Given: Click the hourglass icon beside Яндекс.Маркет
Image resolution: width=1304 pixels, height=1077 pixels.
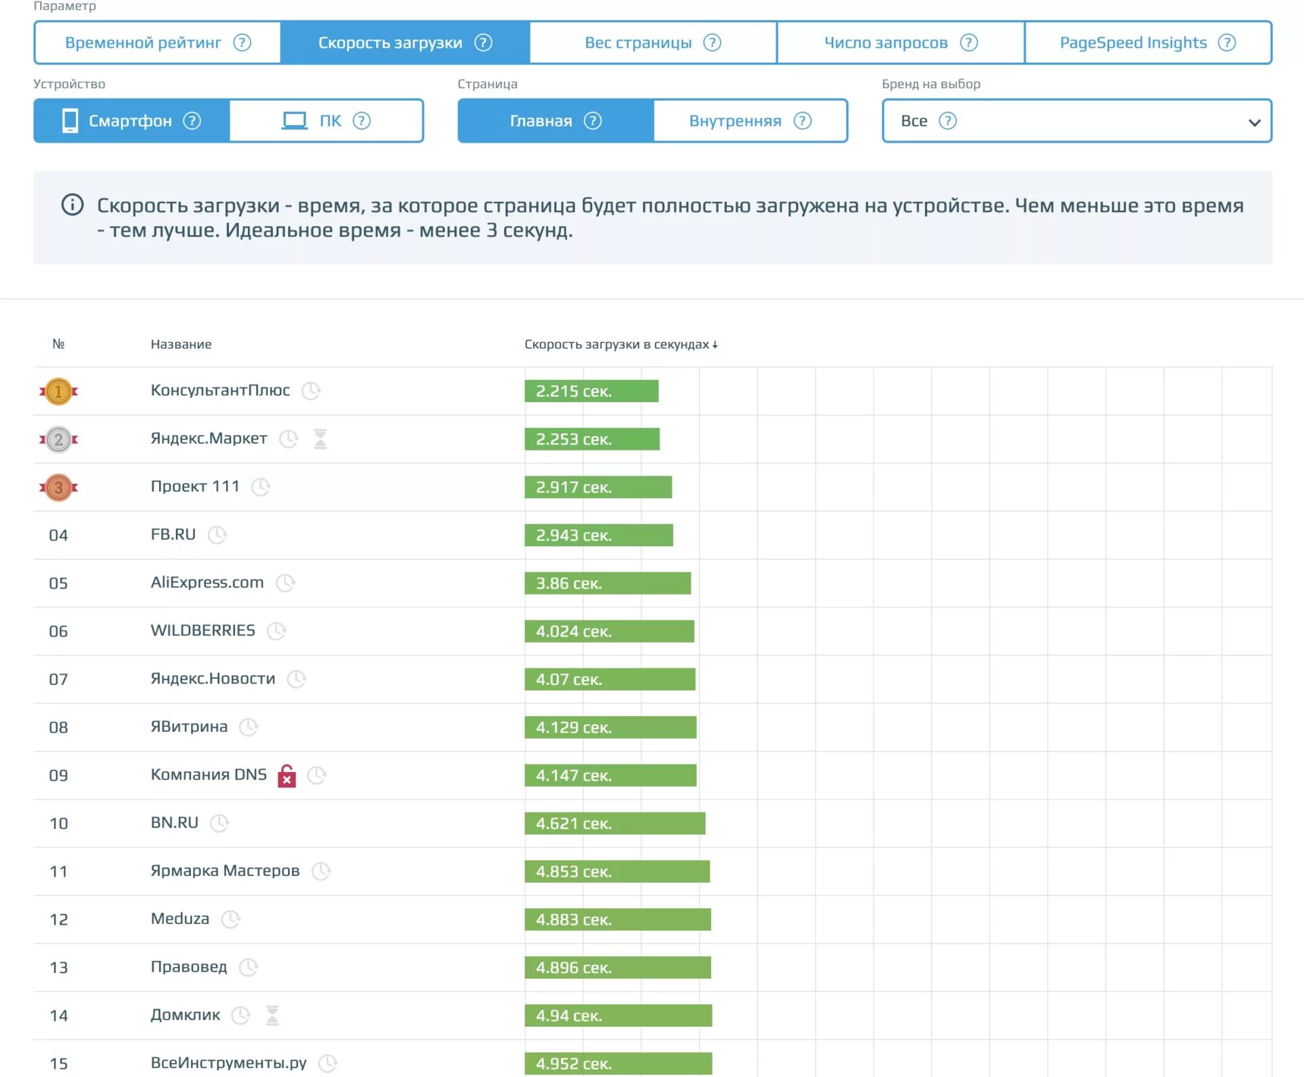Looking at the screenshot, I should pos(321,439).
